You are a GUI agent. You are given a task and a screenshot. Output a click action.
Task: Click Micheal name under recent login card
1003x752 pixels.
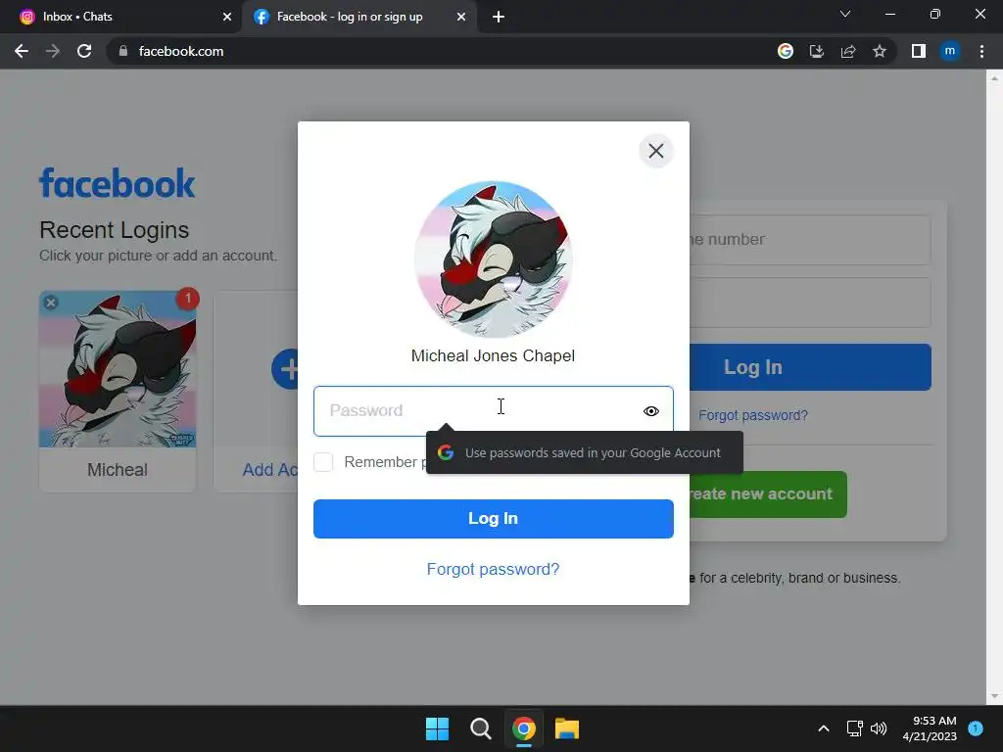pyautogui.click(x=118, y=470)
